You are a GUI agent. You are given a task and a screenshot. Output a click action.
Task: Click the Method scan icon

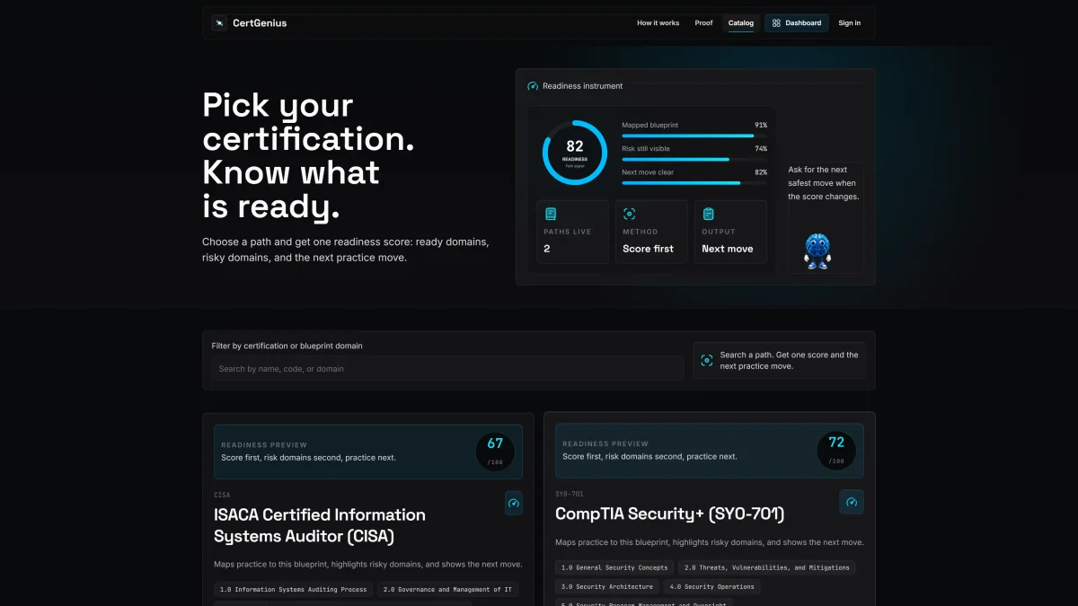coord(629,214)
